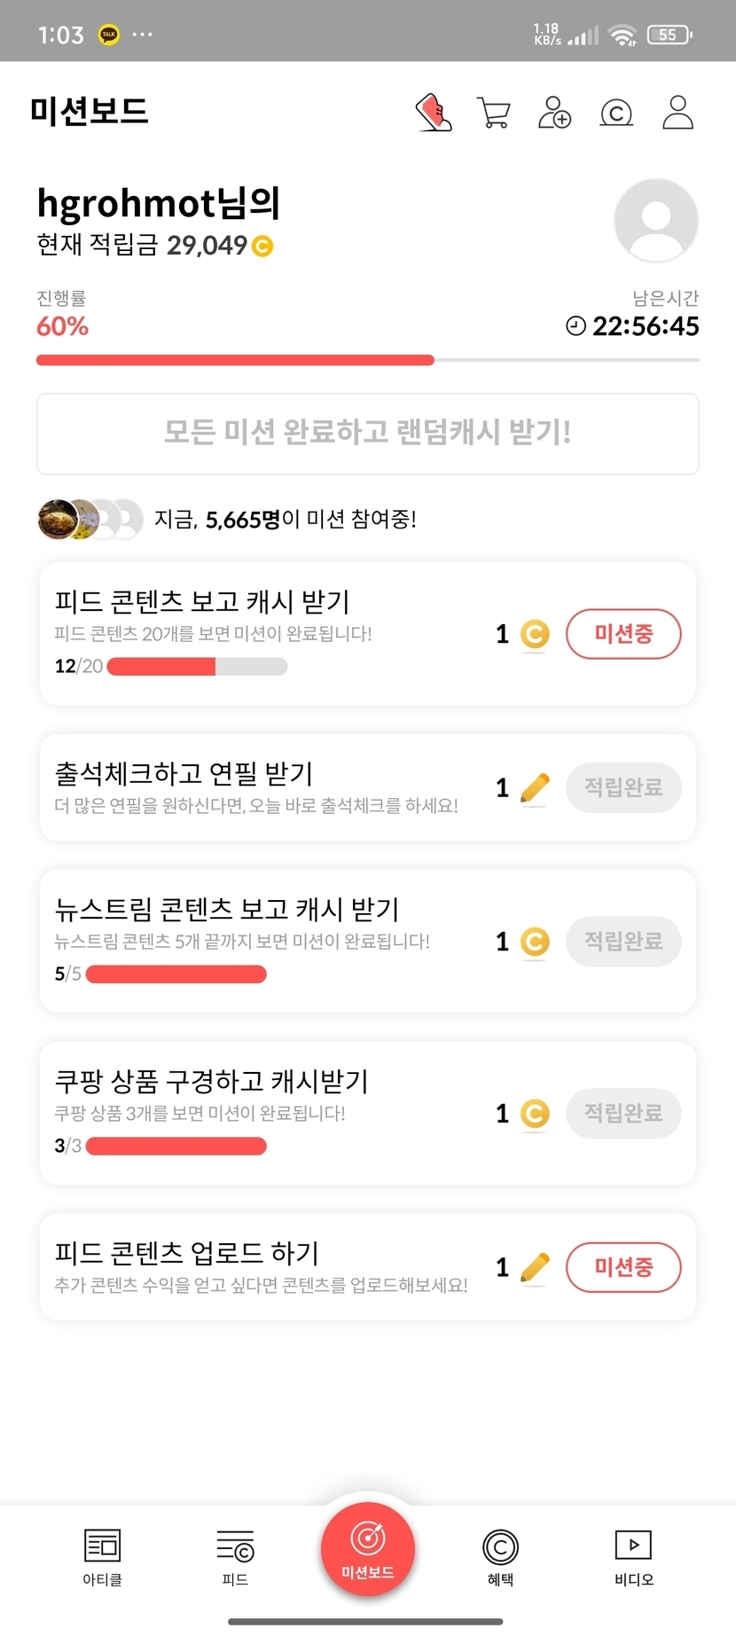Image resolution: width=736 pixels, height=1636 pixels.
Task: Tap the KakaoTalk notification icon
Action: 109,35
